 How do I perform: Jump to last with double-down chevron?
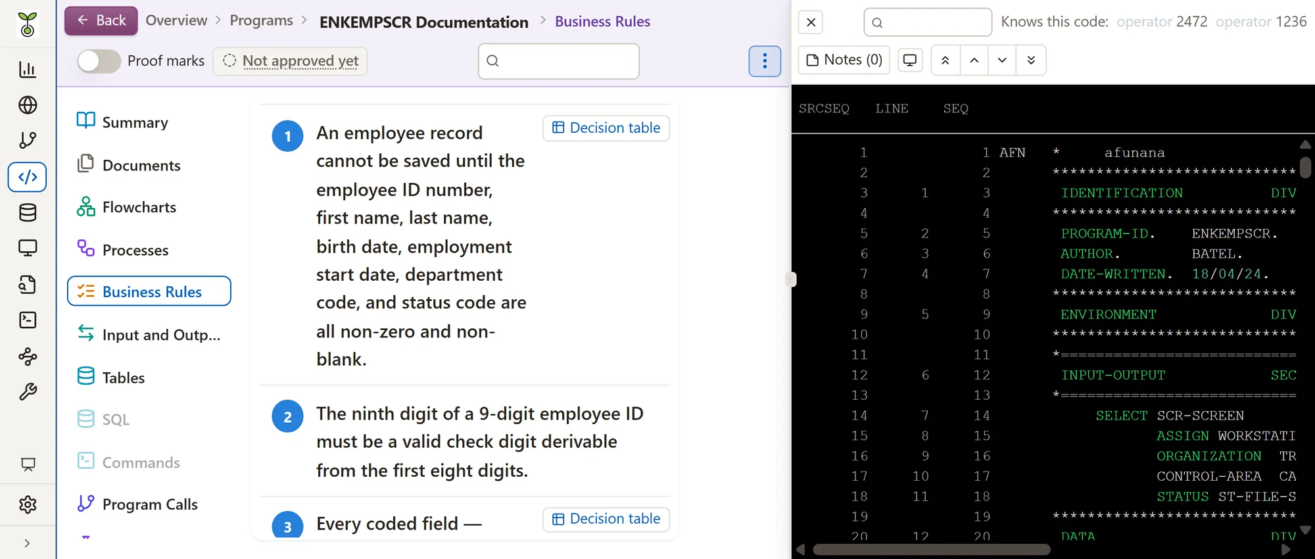coord(1031,61)
